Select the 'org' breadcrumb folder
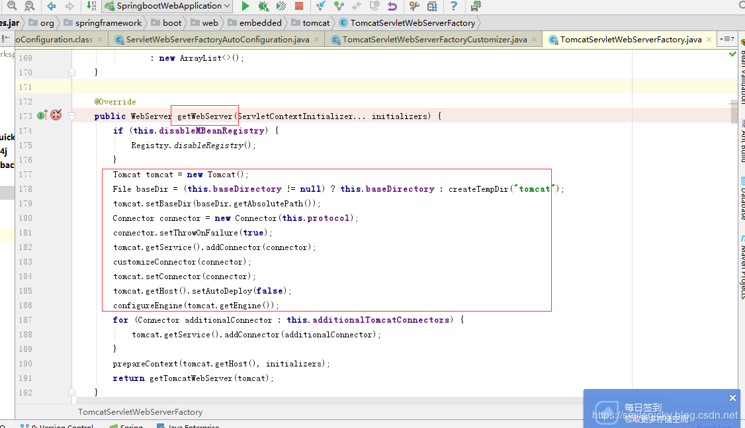Image resolution: width=745 pixels, height=428 pixels. pos(41,22)
